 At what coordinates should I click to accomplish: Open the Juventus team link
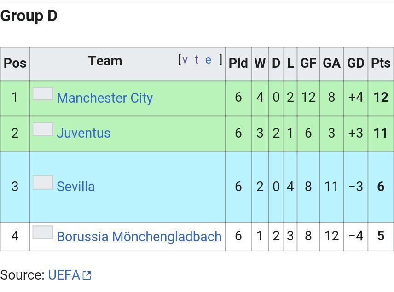point(83,133)
